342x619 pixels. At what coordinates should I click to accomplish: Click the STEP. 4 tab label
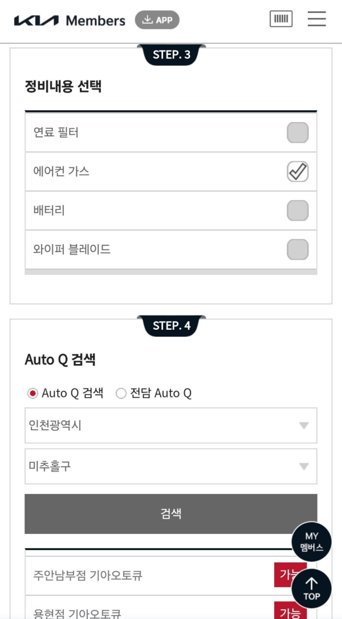[x=171, y=325]
